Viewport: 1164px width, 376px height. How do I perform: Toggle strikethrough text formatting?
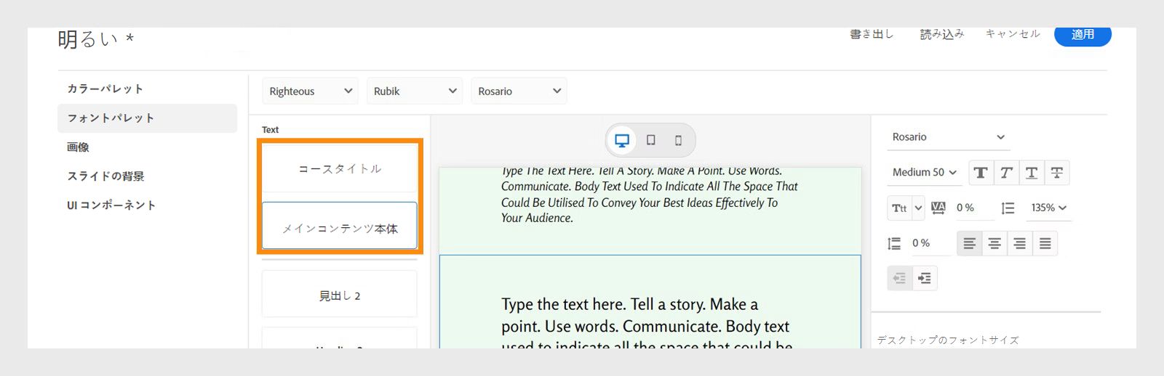coord(1057,173)
